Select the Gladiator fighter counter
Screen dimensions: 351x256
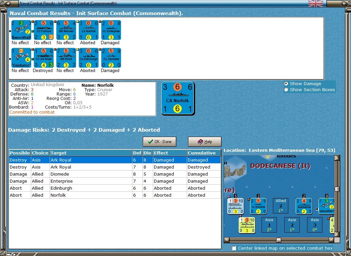tap(21, 58)
